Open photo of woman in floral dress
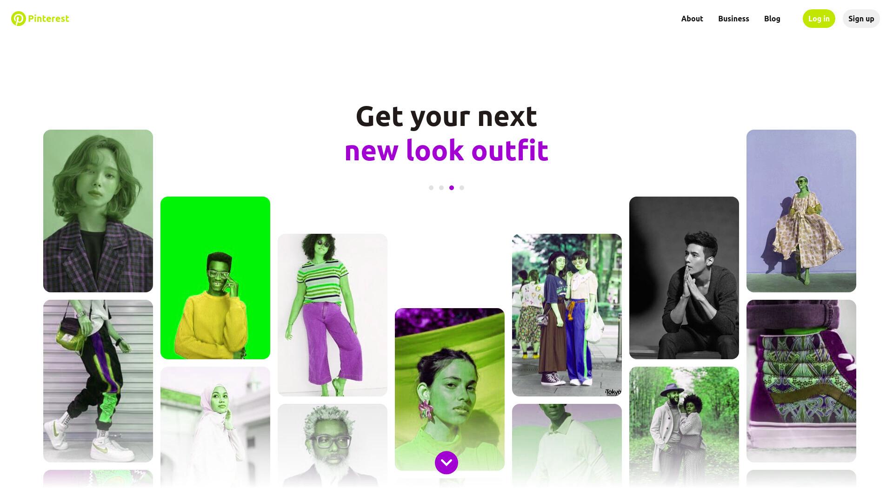Viewport: 893px width, 488px height. tap(801, 211)
